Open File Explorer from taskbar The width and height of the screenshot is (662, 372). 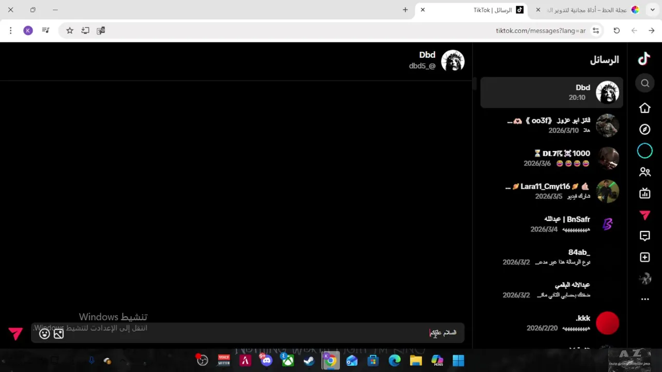(416, 361)
